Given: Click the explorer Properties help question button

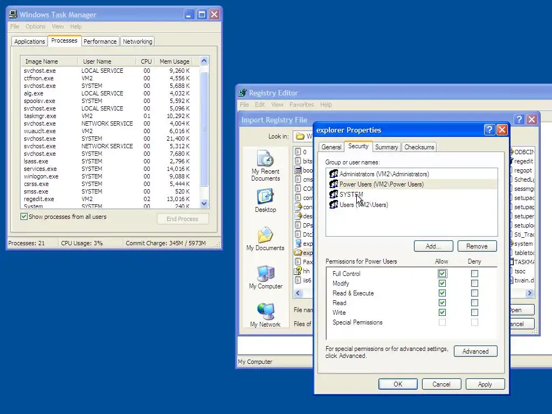Looking at the screenshot, I should (x=489, y=130).
